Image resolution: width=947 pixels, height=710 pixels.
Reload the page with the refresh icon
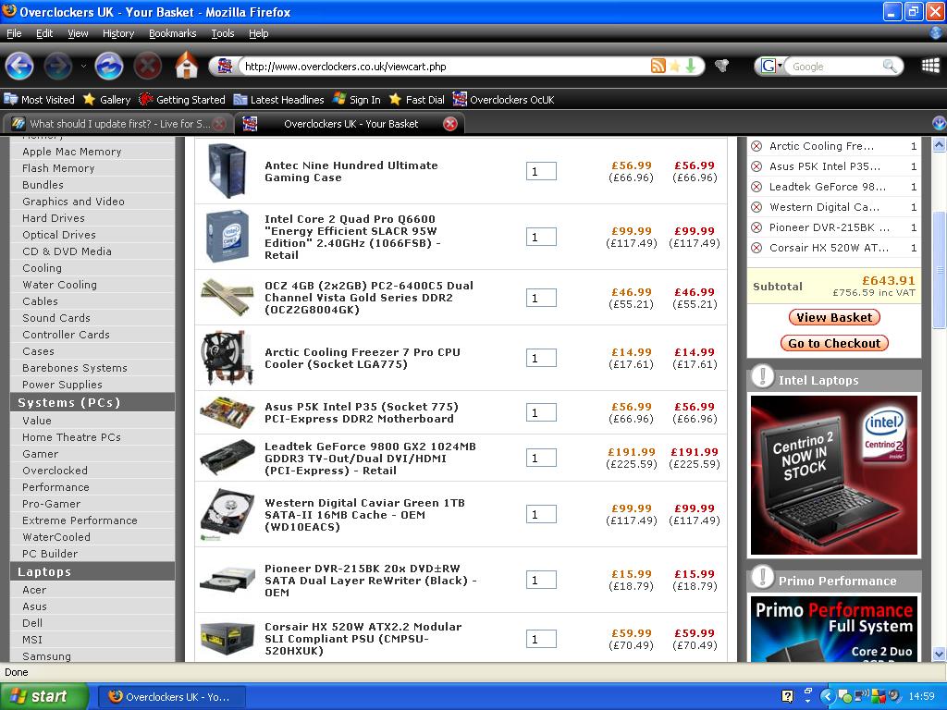pyautogui.click(x=109, y=66)
